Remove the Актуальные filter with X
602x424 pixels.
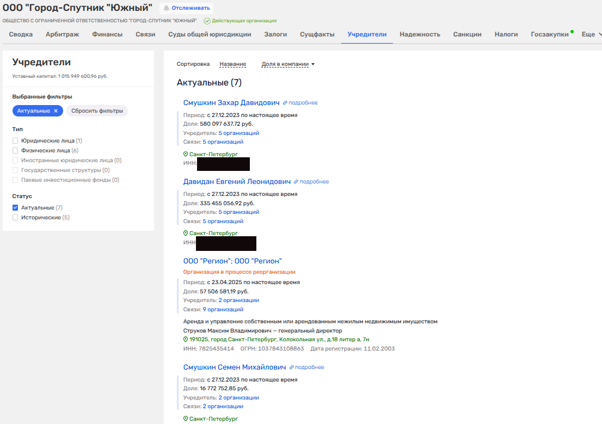(x=56, y=110)
